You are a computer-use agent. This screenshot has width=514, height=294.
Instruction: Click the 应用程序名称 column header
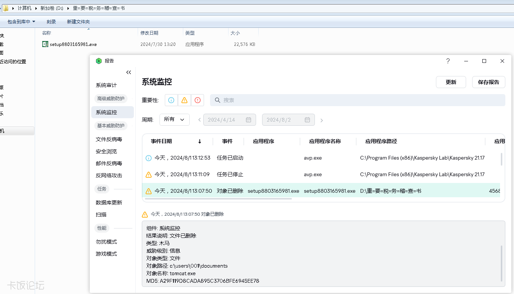(325, 142)
